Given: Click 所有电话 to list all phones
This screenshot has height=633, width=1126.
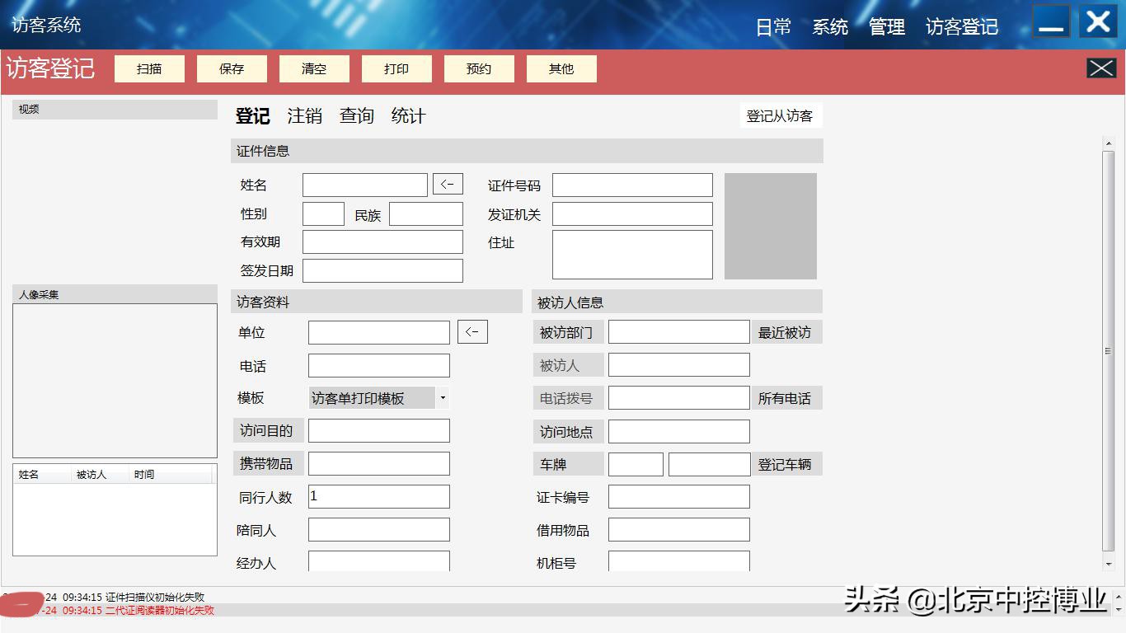Looking at the screenshot, I should 786,397.
